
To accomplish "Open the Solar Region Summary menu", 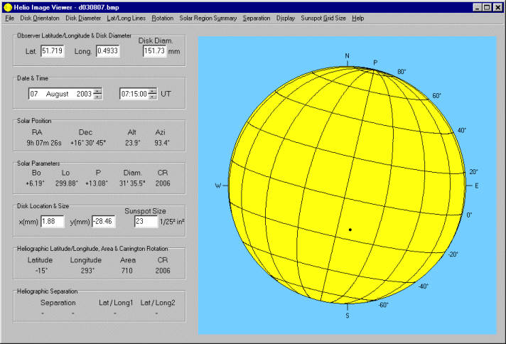I will [208, 17].
